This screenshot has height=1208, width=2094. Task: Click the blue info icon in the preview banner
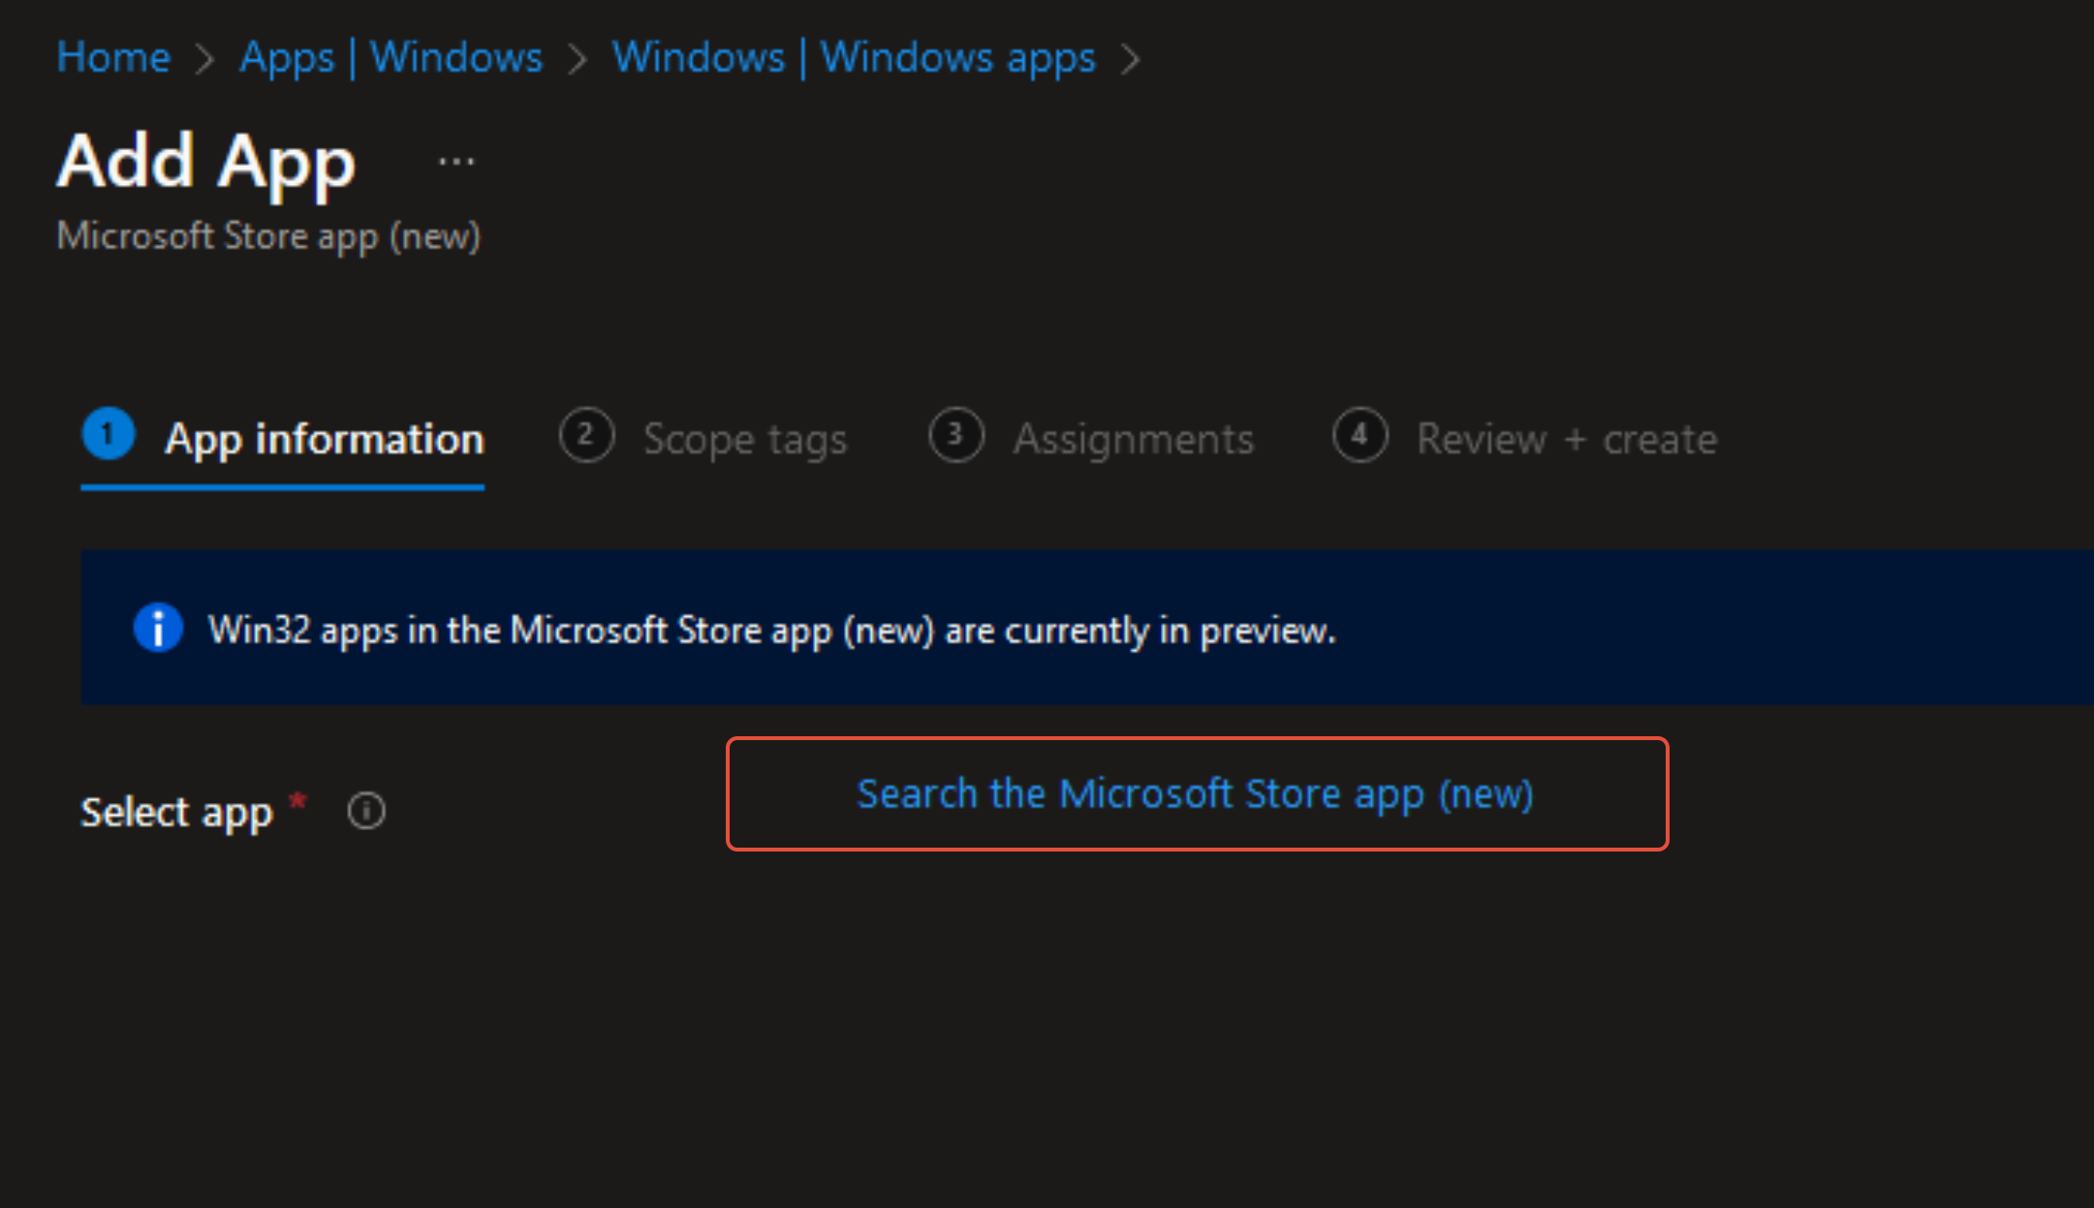click(158, 628)
